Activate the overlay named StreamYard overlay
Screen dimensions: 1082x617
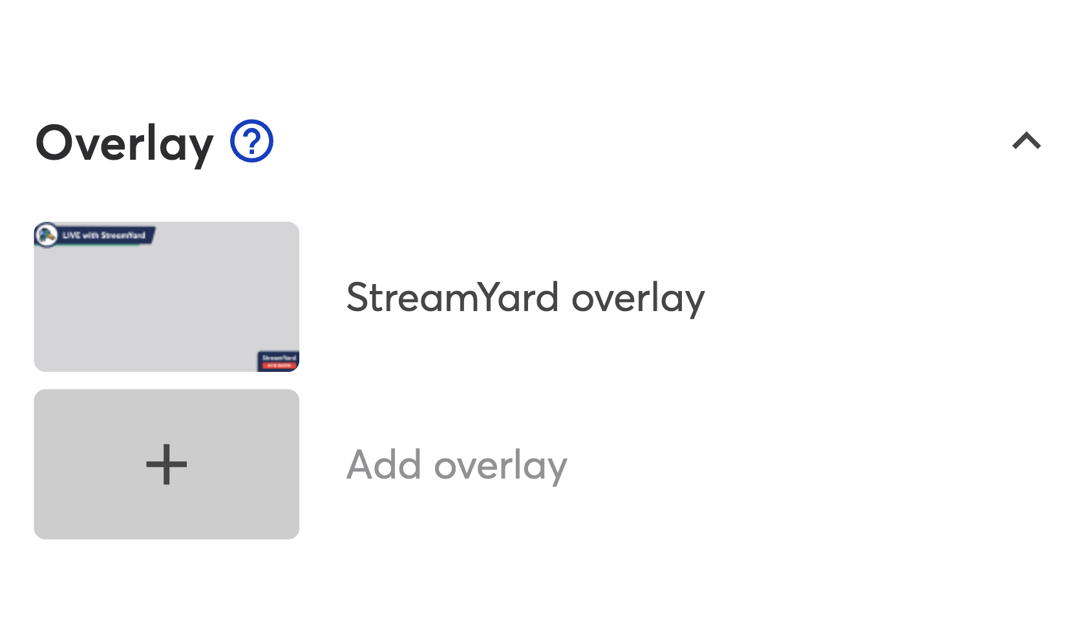[167, 297]
